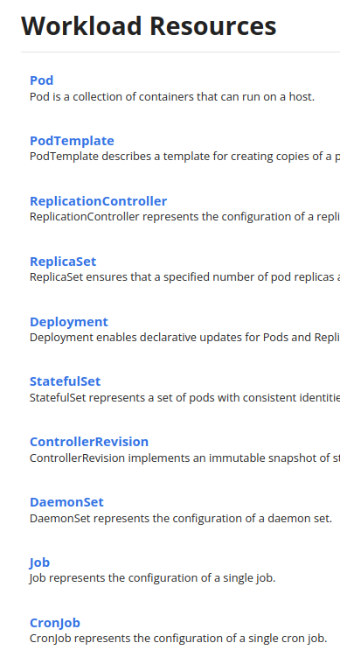Open the CronJob link
The image size is (340, 664).
pos(54,623)
